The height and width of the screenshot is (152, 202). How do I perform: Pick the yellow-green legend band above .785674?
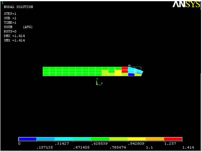tap(119, 139)
